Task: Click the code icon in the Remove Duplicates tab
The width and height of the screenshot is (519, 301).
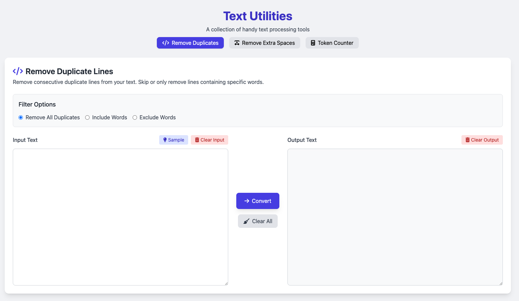Action: (165, 43)
